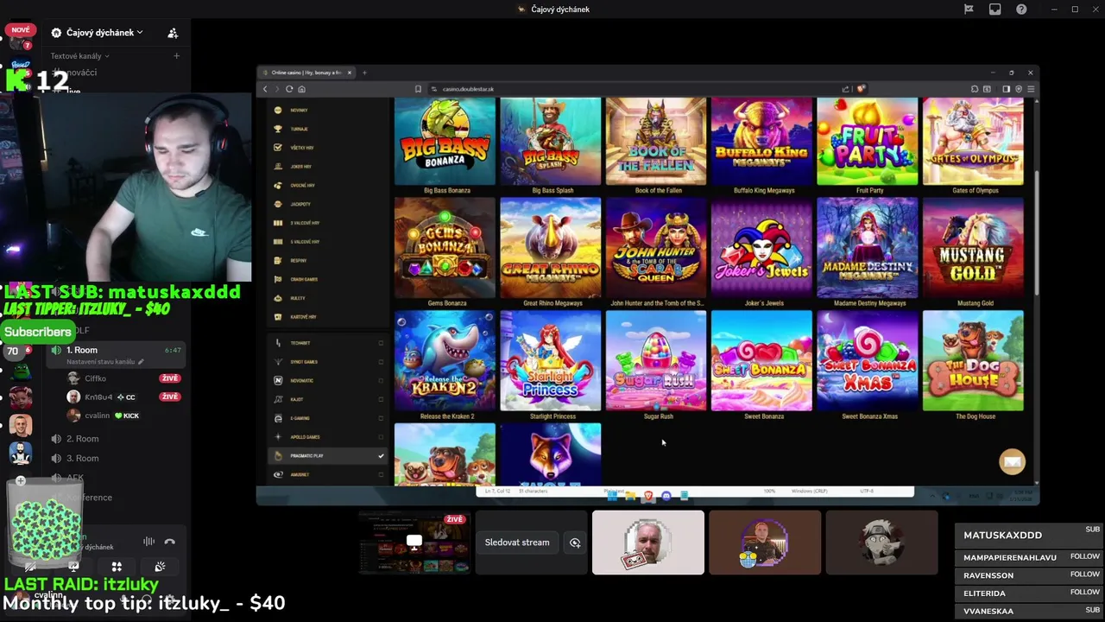Launch Fruit Party game
The image size is (1105, 622).
click(868, 142)
